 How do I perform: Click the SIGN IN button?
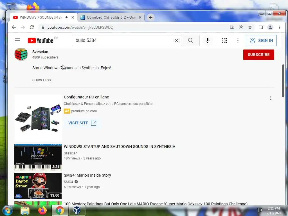tap(261, 40)
